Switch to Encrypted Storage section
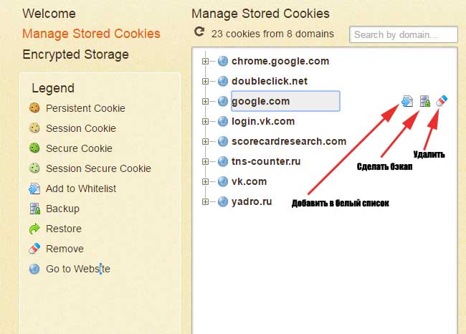This screenshot has width=466, height=334. 75,54
